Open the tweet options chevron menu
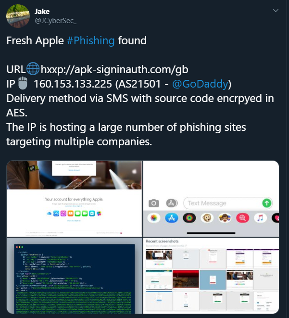Image resolution: width=289 pixels, height=318 pixels. pyautogui.click(x=276, y=11)
